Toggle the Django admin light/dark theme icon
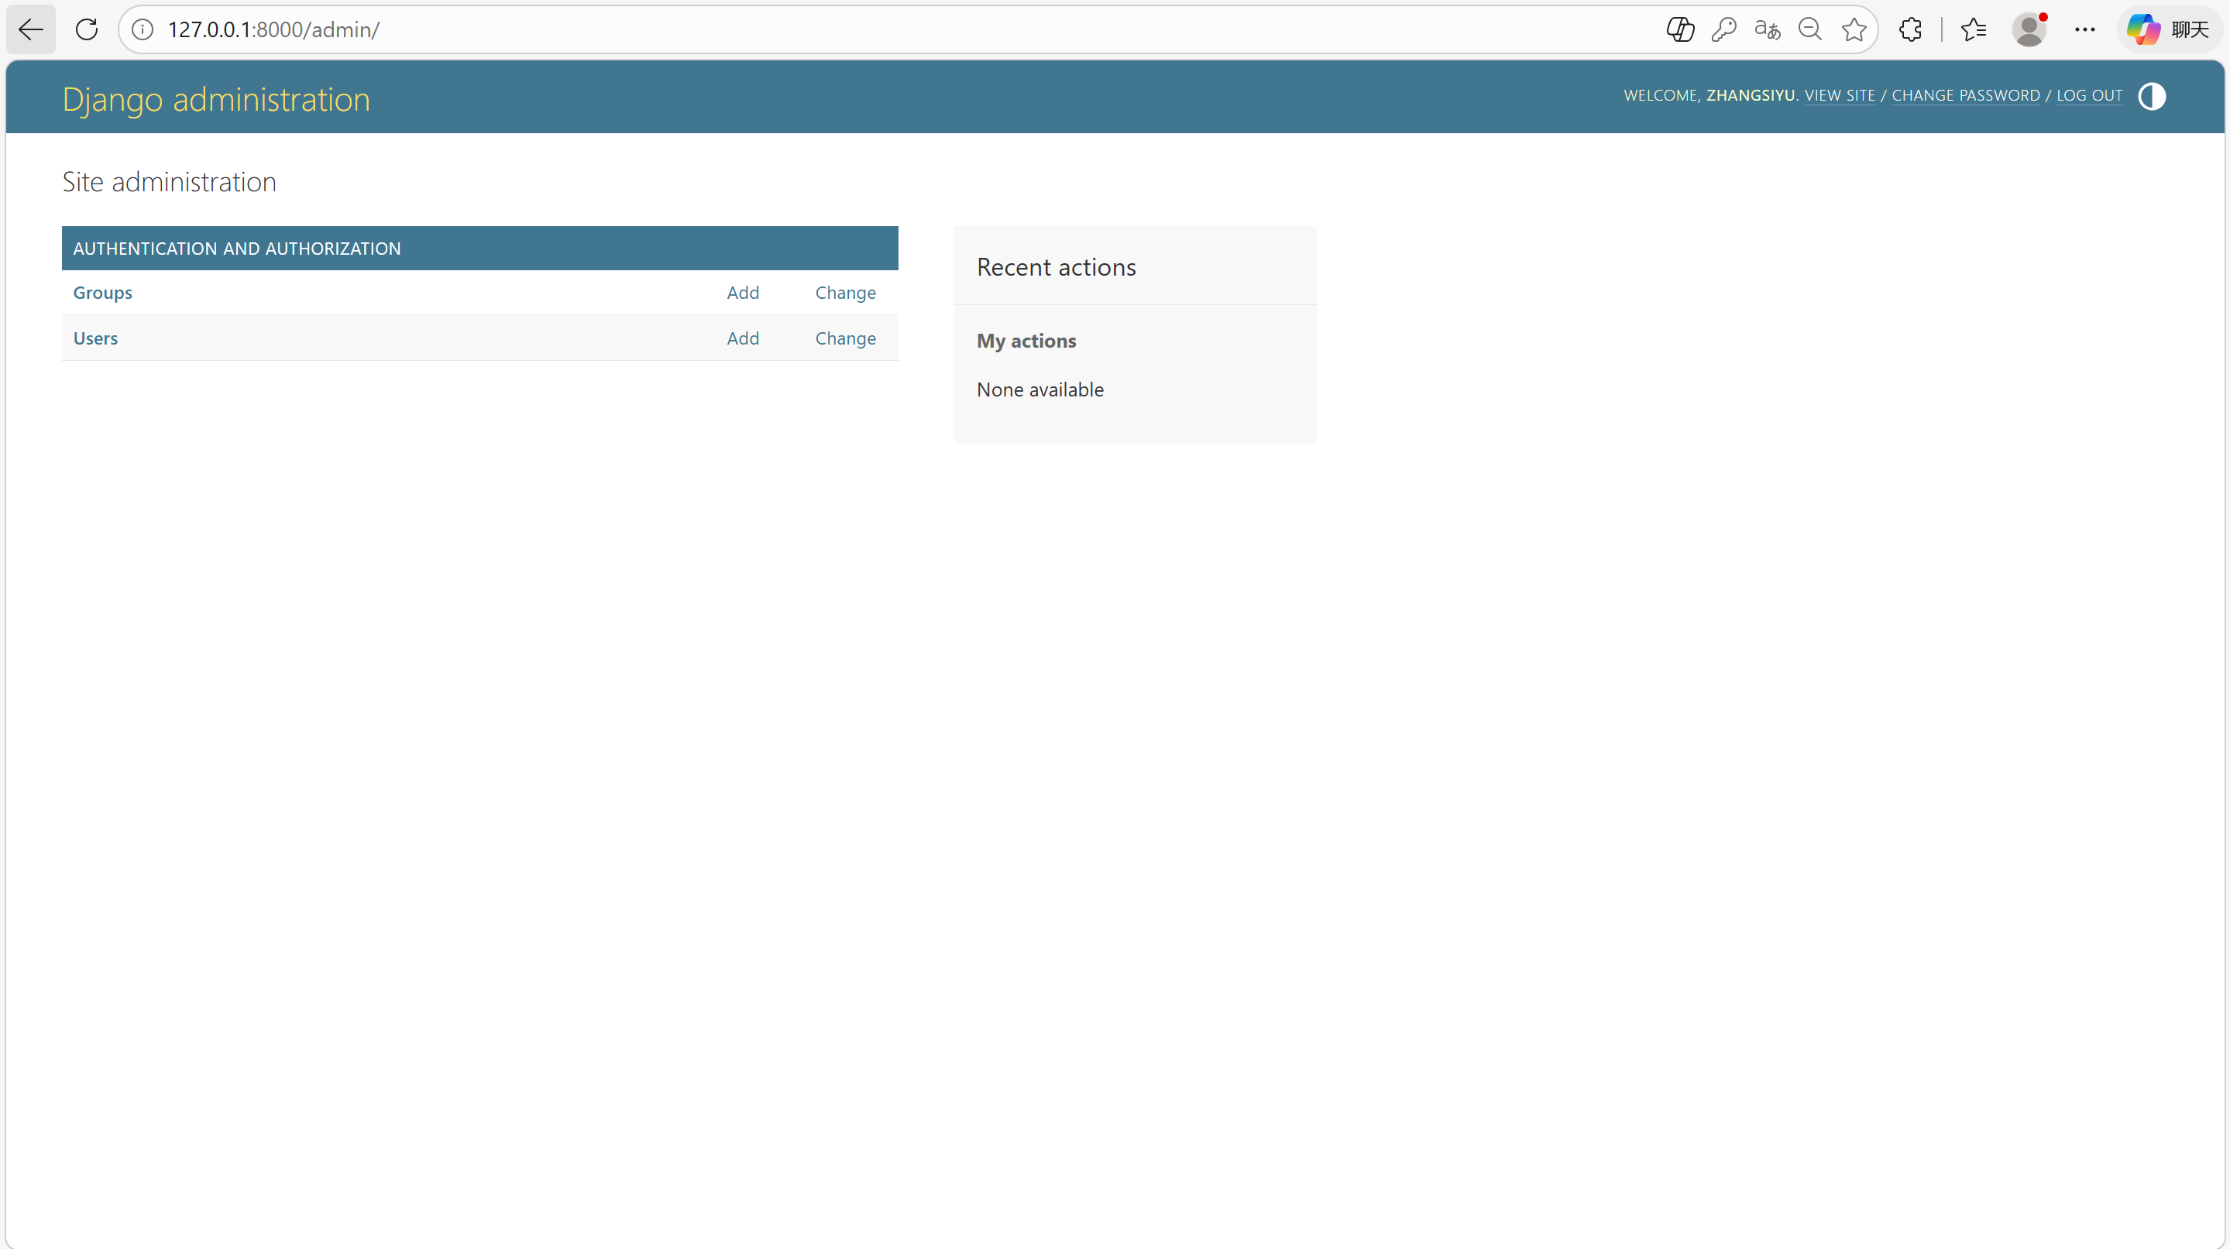The width and height of the screenshot is (2230, 1249). [x=2151, y=96]
